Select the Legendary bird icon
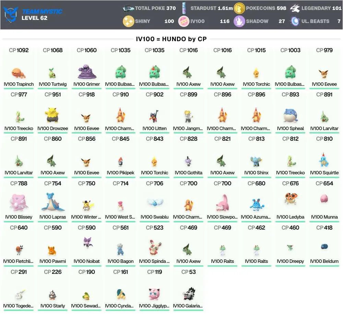 click(295, 8)
